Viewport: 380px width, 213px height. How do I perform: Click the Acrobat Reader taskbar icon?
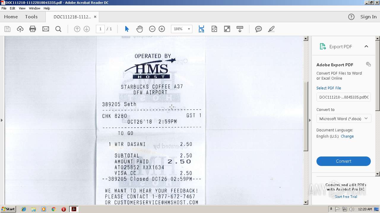(74, 209)
